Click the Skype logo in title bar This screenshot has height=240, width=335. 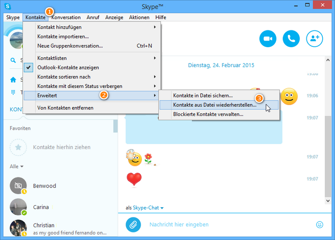pyautogui.click(x=7, y=7)
